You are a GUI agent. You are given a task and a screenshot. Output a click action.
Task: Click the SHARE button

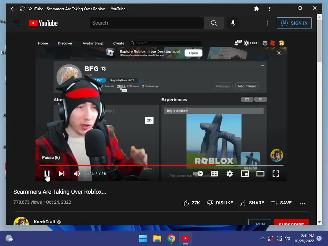coord(252,203)
